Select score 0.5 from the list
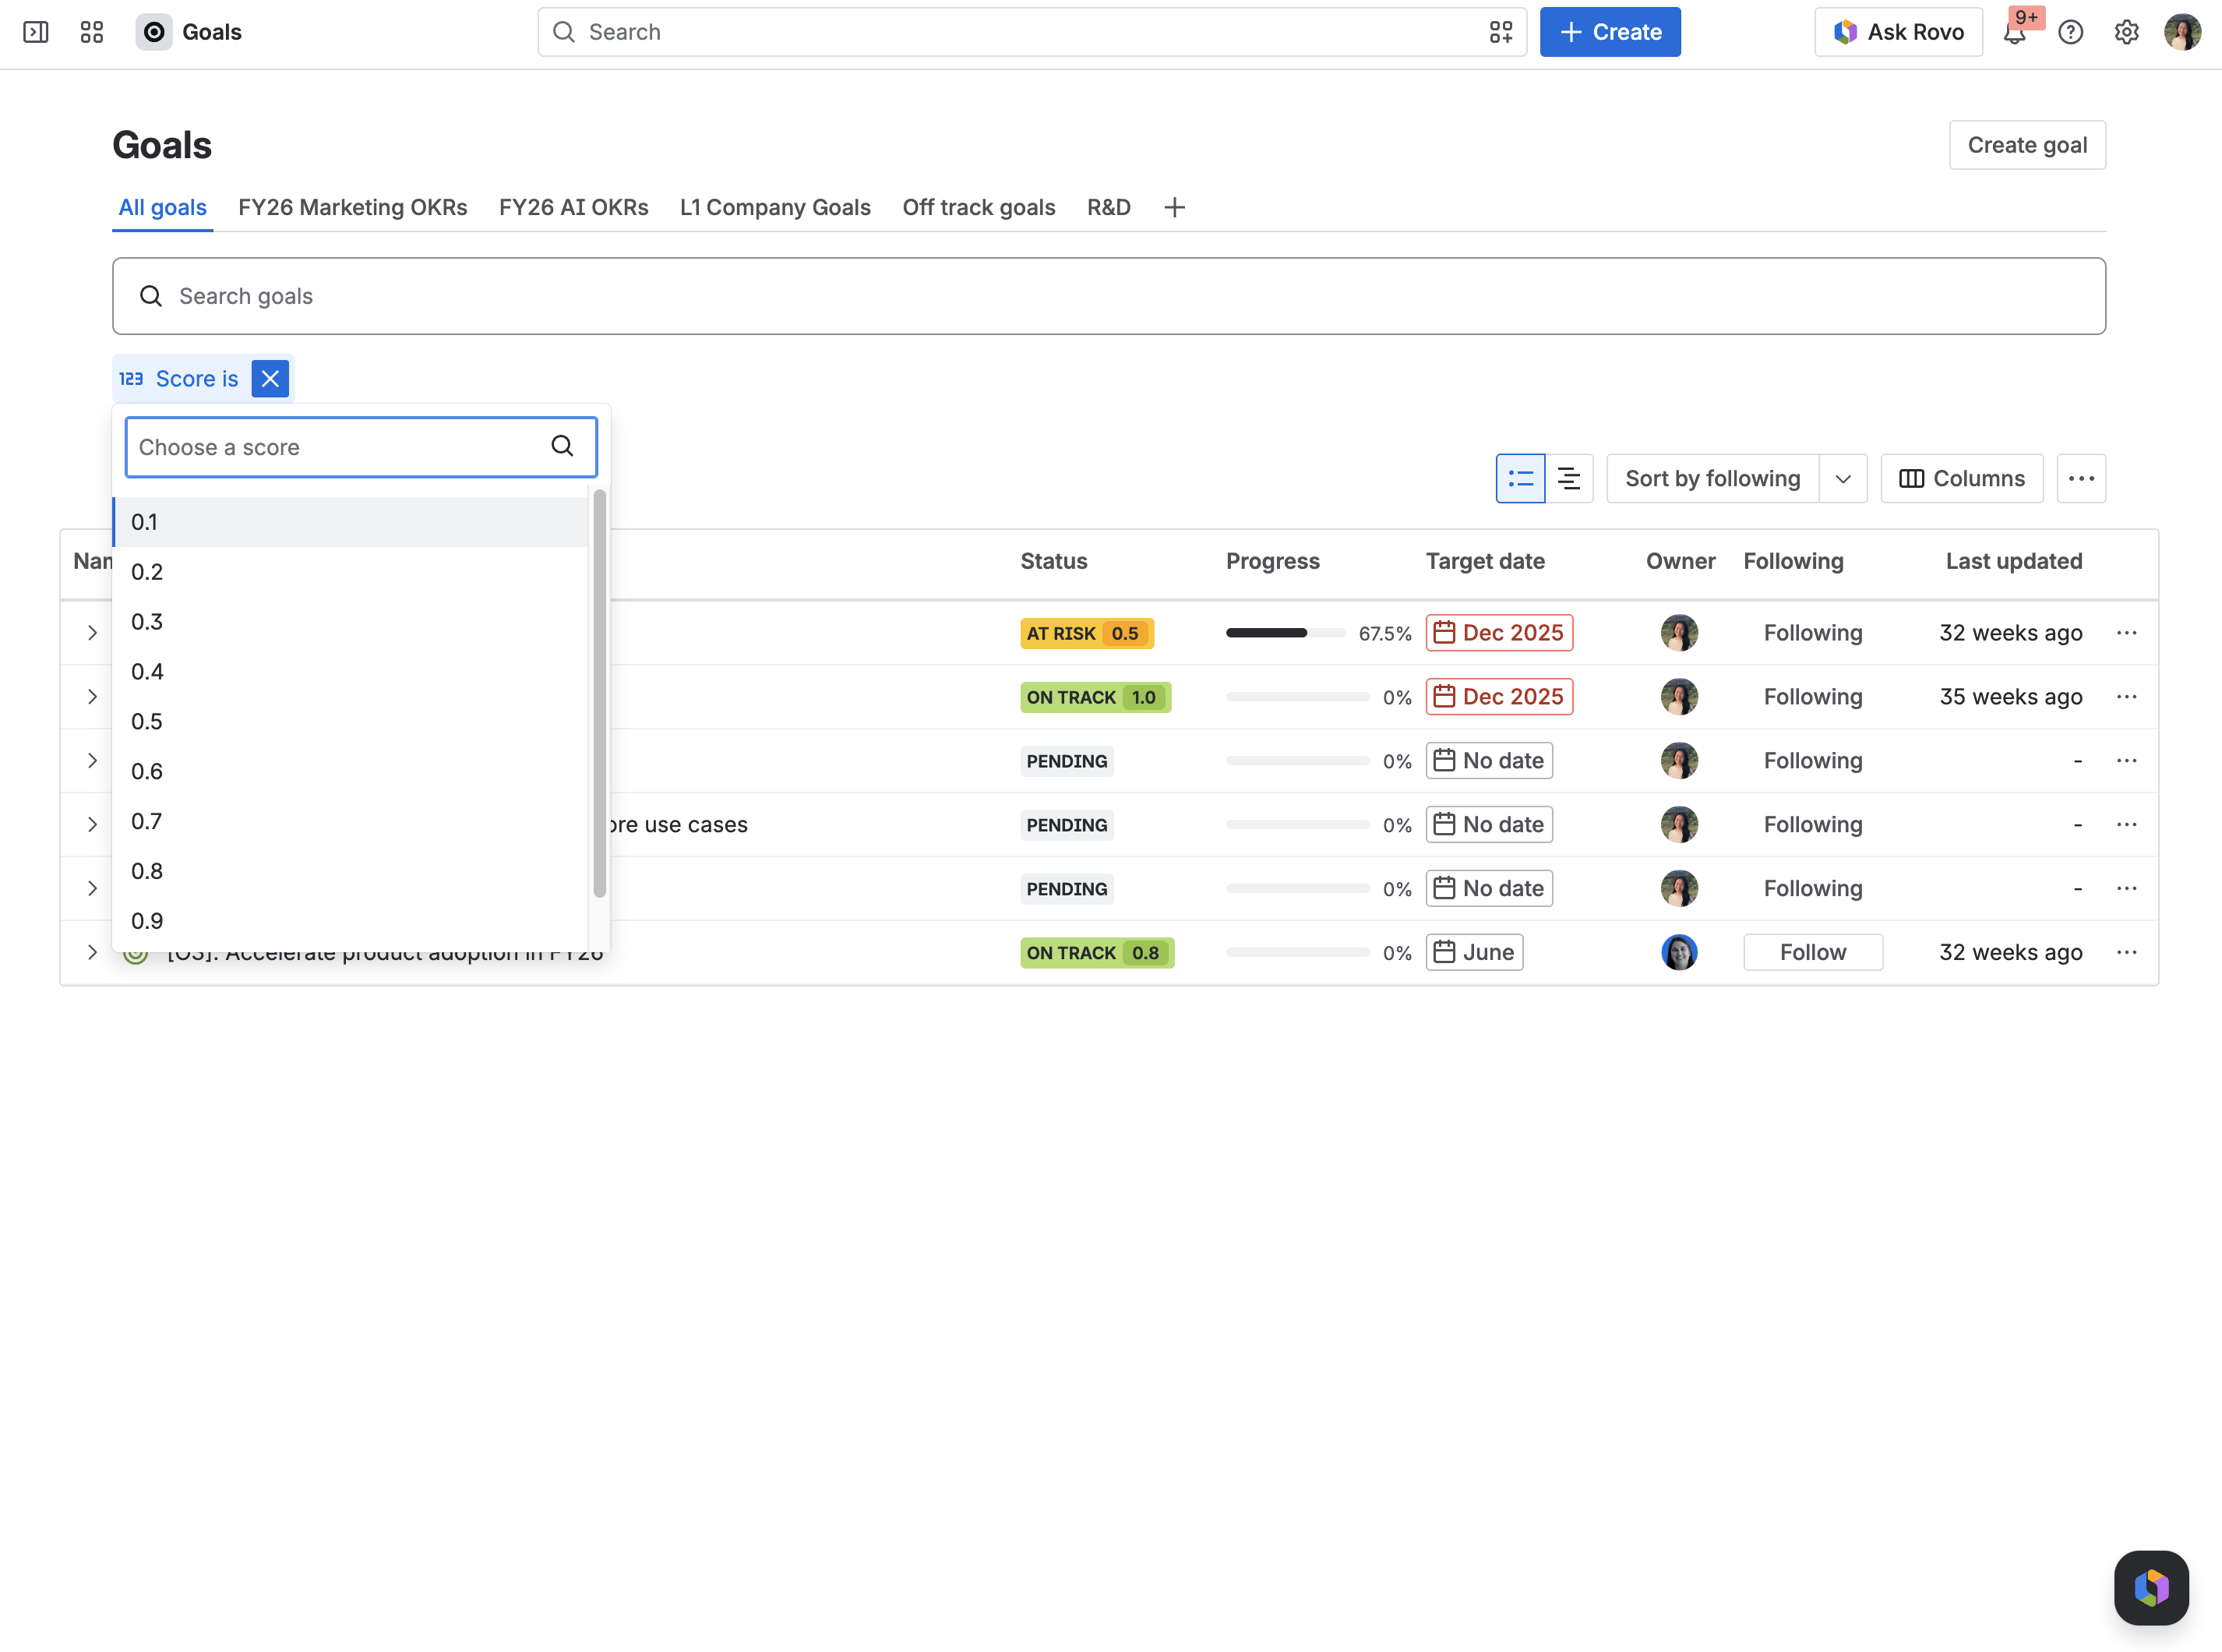The width and height of the screenshot is (2222, 1652). click(351, 721)
